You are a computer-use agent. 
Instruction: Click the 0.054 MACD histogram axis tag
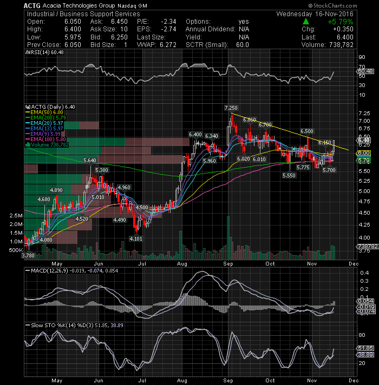coord(365,301)
